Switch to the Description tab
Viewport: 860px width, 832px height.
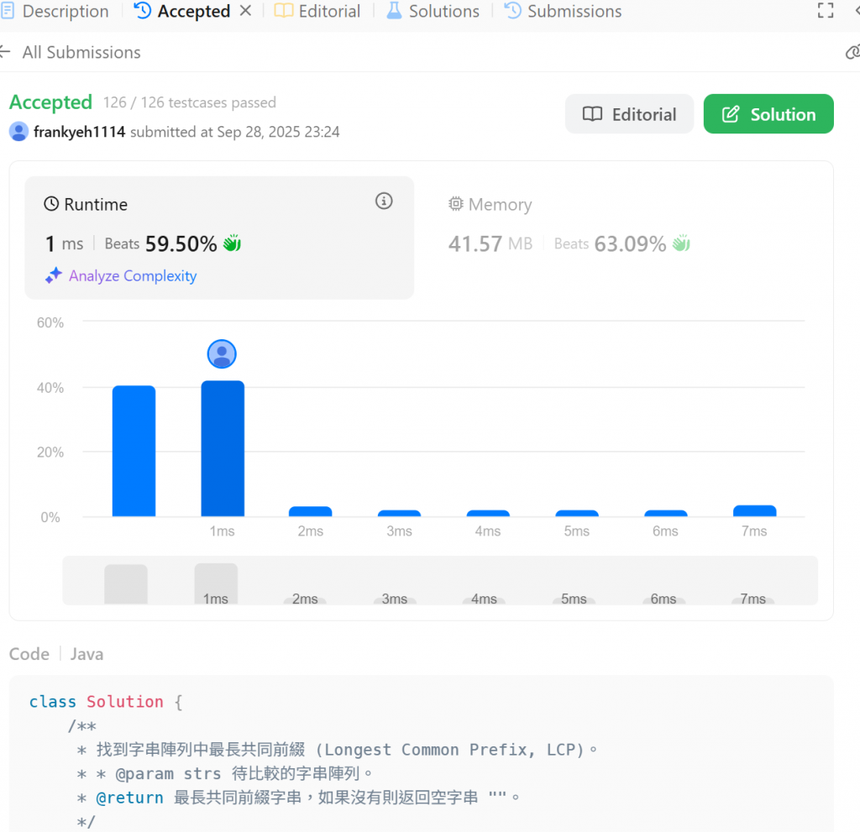[x=55, y=11]
